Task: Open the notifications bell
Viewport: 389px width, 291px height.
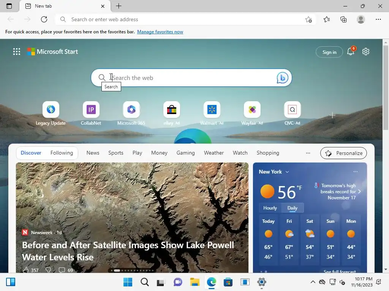Action: pyautogui.click(x=351, y=51)
